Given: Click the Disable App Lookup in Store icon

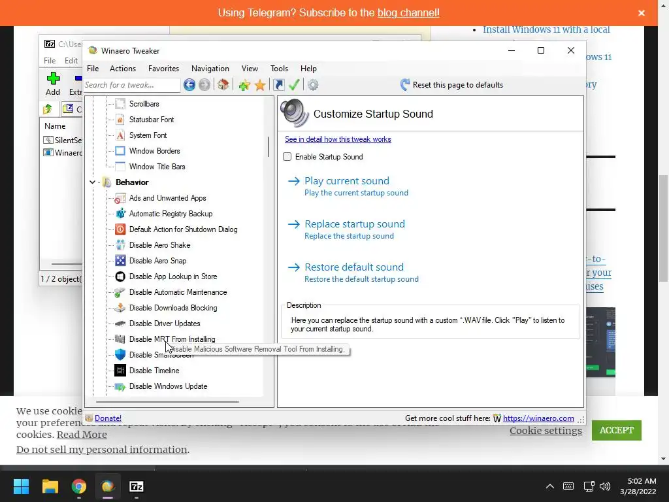Looking at the screenshot, I should 120,276.
